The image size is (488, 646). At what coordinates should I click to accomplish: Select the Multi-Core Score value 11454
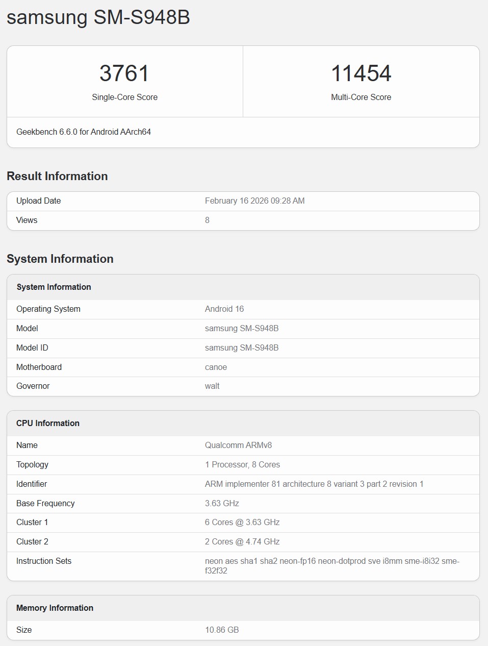coord(361,73)
